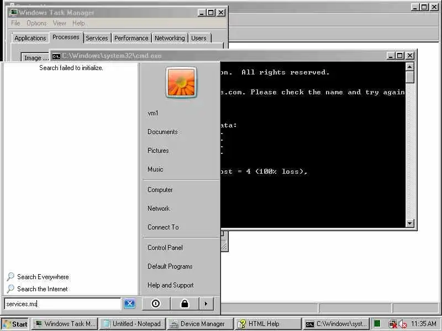Open the vm1 user folder

tap(153, 113)
